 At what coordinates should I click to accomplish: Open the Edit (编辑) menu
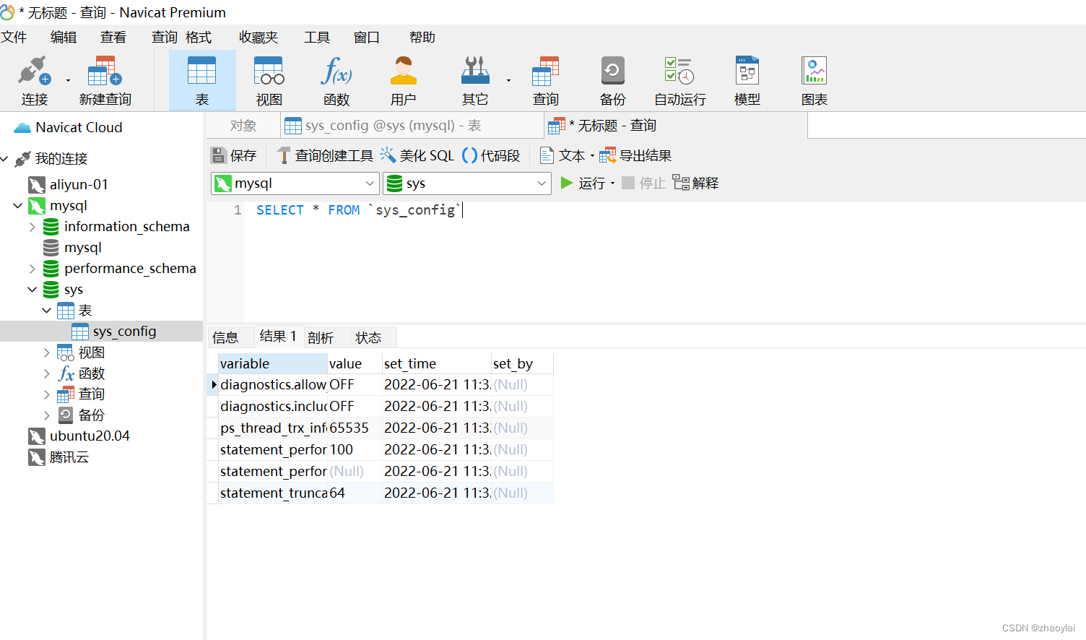coord(64,38)
